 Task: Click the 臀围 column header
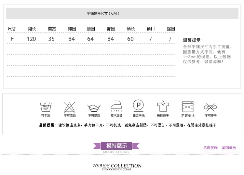click(x=111, y=29)
